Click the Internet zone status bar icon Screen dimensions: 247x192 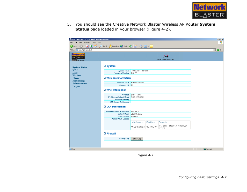tap(205, 149)
